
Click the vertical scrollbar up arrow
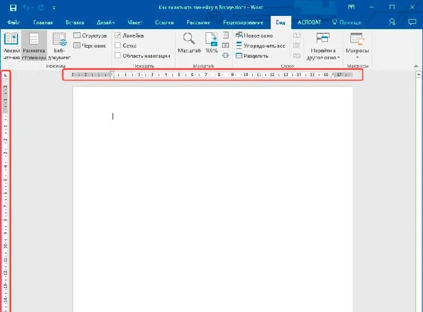click(418, 74)
